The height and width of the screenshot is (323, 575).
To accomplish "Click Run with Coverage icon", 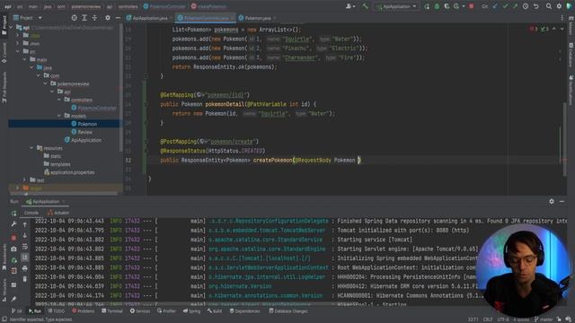I will click(x=447, y=6).
